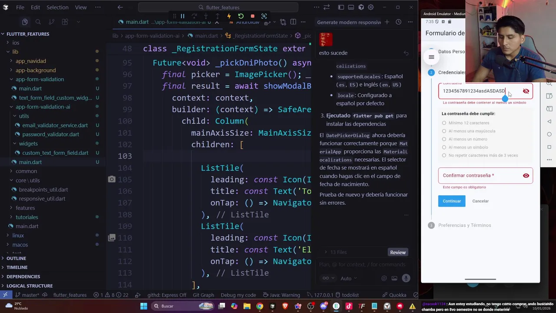Open the Generate modern responsive chat tab

[348, 22]
